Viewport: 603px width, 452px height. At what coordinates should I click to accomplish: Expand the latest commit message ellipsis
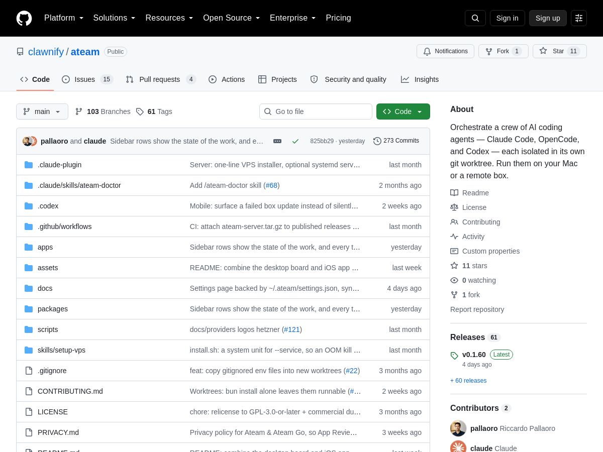(x=277, y=141)
